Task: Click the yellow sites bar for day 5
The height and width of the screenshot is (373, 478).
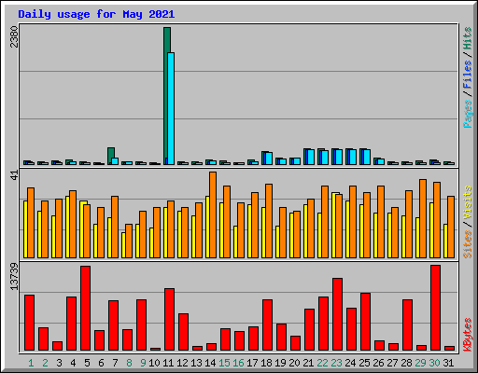Action: coord(81,229)
